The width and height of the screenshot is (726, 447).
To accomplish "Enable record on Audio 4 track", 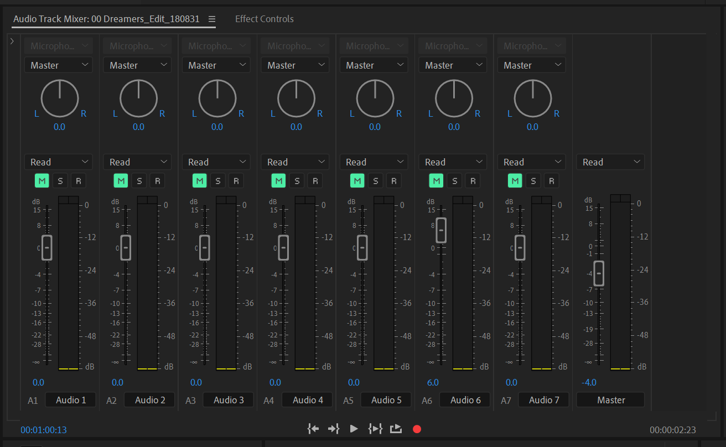I will (x=315, y=180).
